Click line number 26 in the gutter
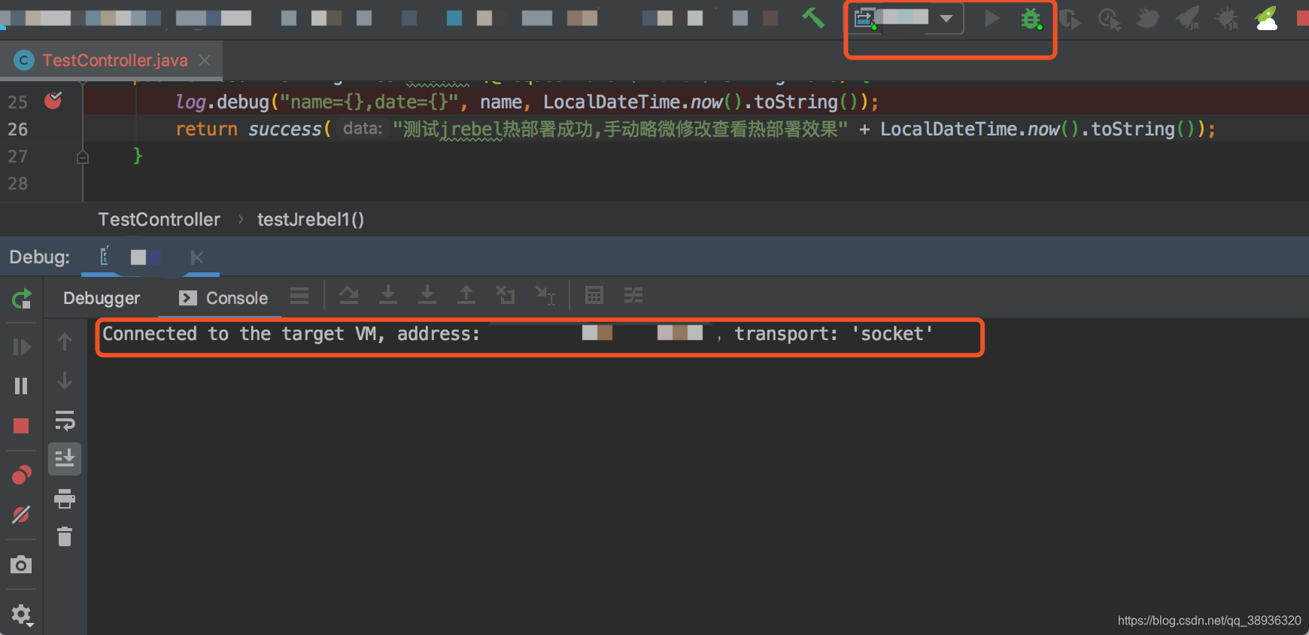The image size is (1309, 635). pos(18,129)
